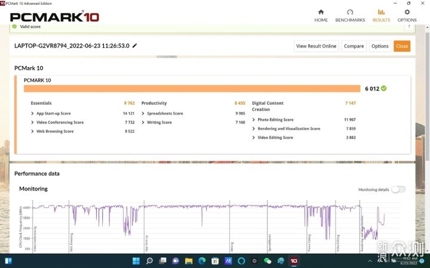Image resolution: width=430 pixels, height=268 pixels.
Task: Enable the Monitoring details toggle
Action: point(398,189)
